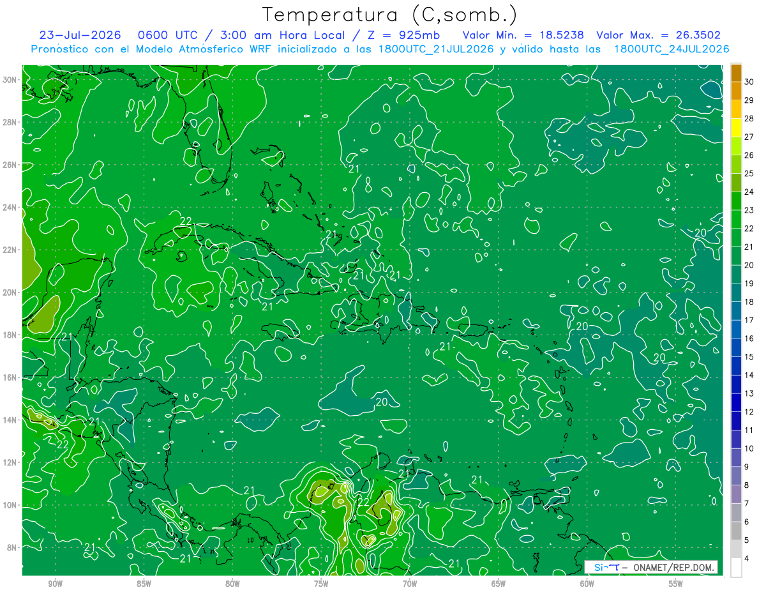Image resolution: width=766 pixels, height=592 pixels.
Task: Click the colorbar label '27'
Action: (x=749, y=137)
